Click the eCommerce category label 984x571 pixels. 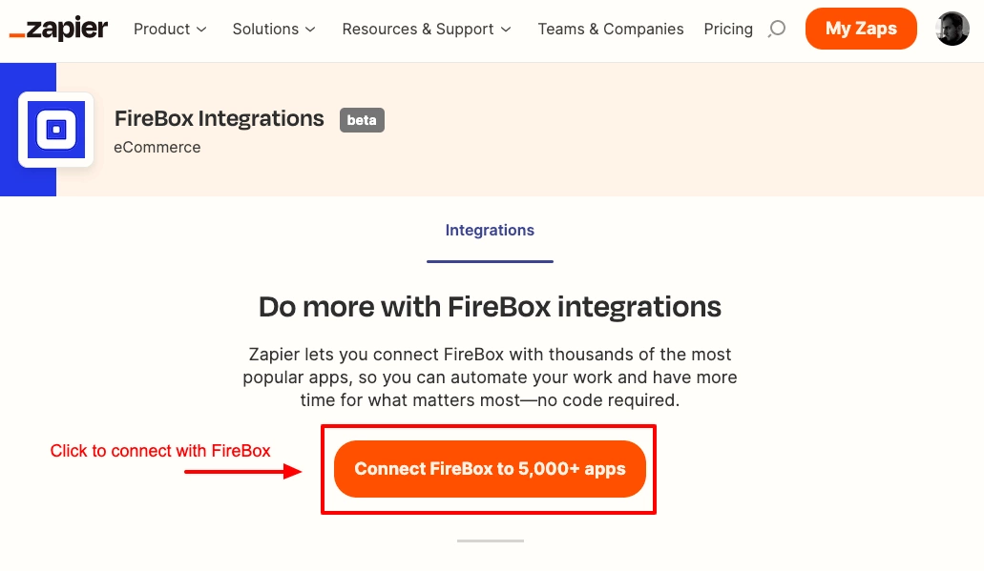click(x=157, y=148)
